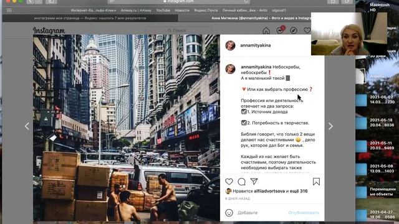Go to the previous post arrow
399x224 pixels.
tap(27, 126)
